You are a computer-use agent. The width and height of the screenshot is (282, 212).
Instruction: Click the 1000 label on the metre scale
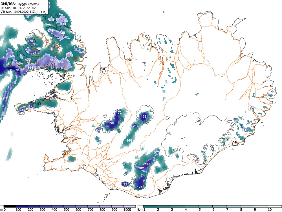tap(127, 210)
